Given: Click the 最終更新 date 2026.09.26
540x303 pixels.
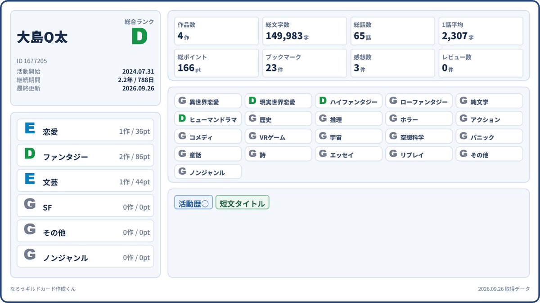Looking at the screenshot, I should (x=138, y=88).
